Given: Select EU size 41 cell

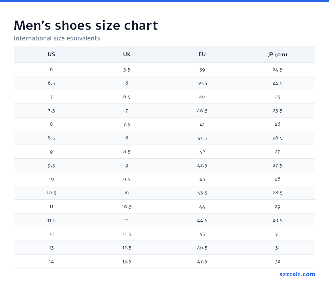Looking at the screenshot, I should 202,124.
